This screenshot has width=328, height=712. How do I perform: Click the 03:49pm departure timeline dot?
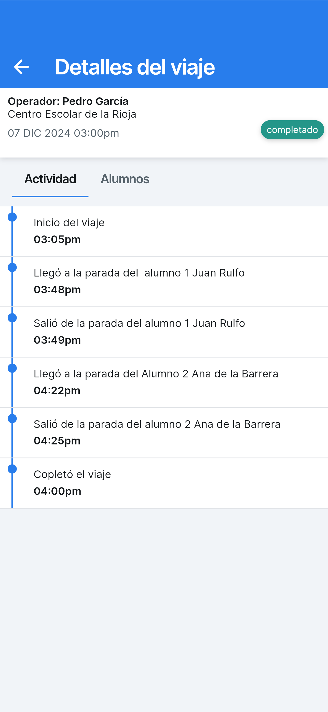[x=12, y=318]
